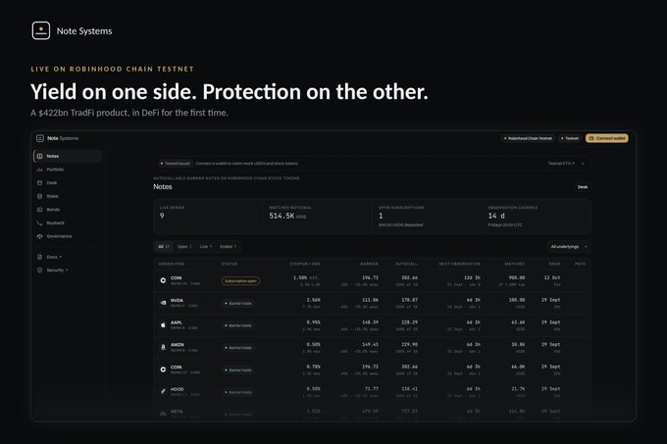Image resolution: width=667 pixels, height=444 pixels.
Task: Open Portfolio via its sidebar chart icon
Action: click(39, 170)
